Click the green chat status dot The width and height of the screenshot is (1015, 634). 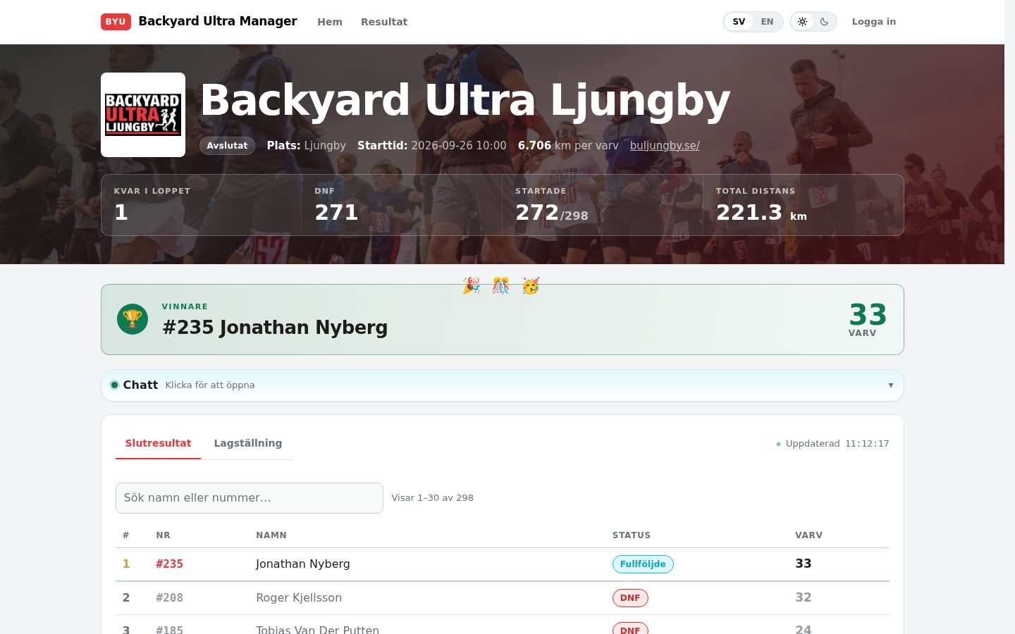pos(114,385)
